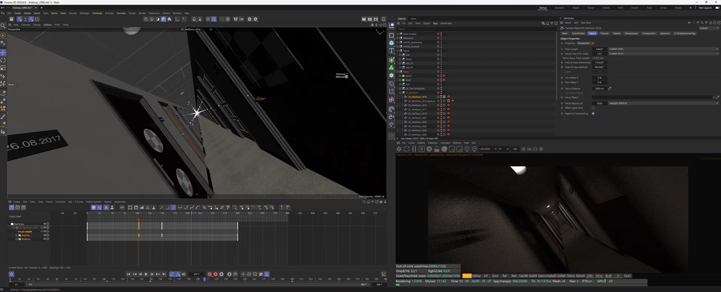Switch to the Coordinates attribute tab
721x292 pixels.
point(578,33)
